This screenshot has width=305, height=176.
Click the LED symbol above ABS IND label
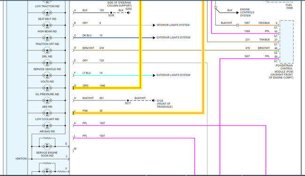pyautogui.click(x=47, y=100)
